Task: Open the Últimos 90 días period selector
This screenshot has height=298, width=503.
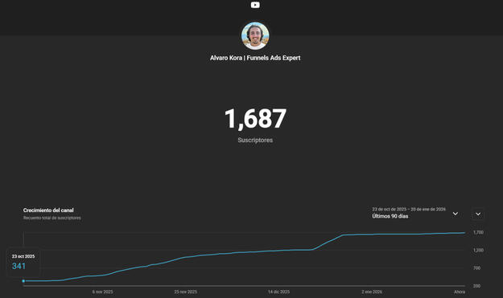Action: click(x=390, y=216)
